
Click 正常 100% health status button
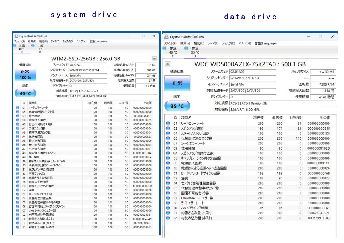pyautogui.click(x=26, y=75)
